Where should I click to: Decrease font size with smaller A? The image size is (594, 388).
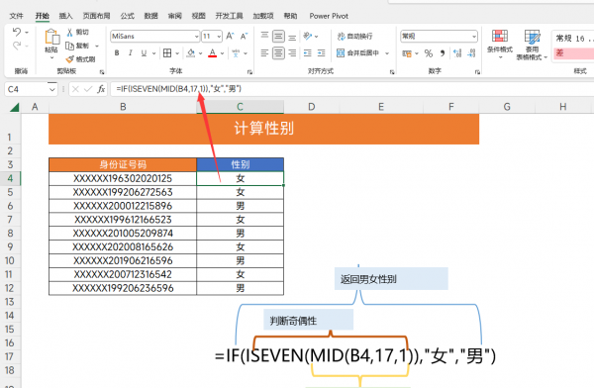244,36
